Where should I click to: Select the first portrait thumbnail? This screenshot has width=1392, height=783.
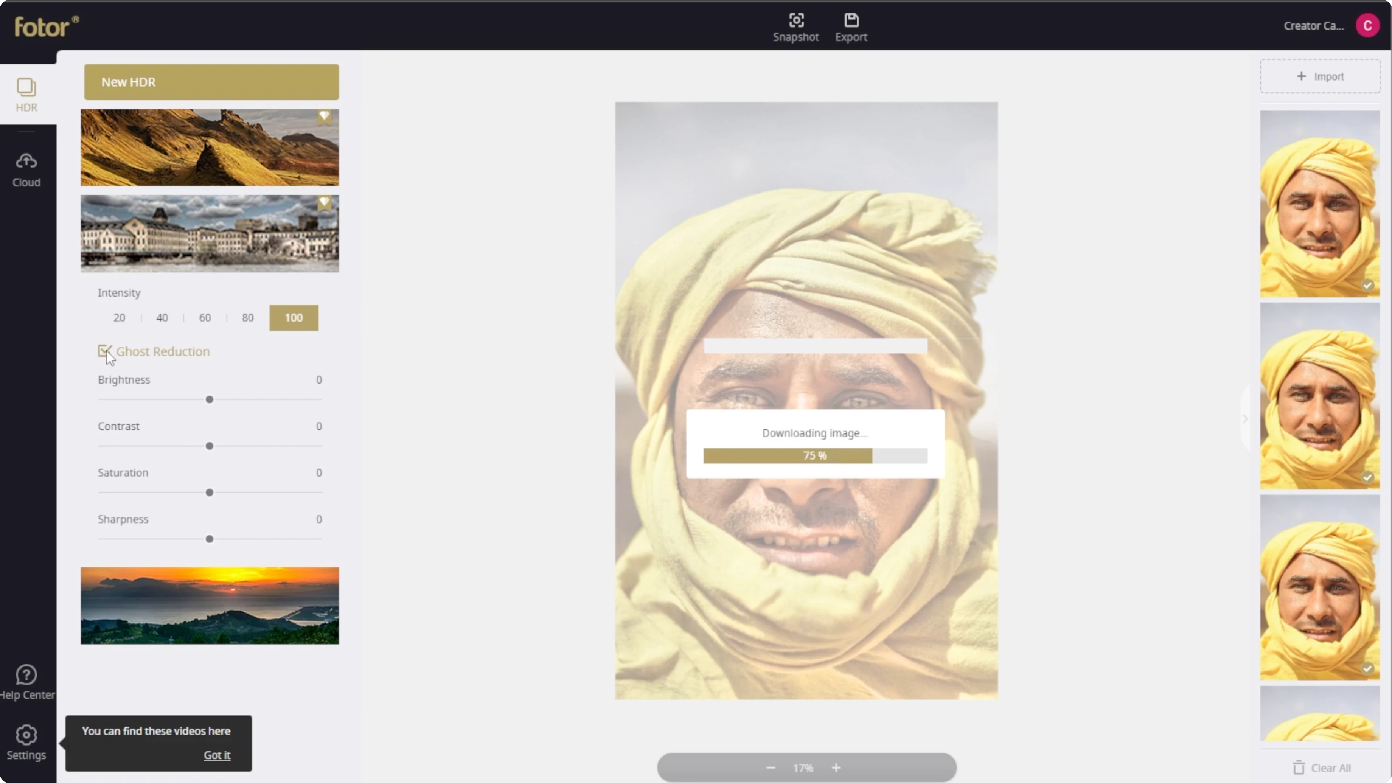pos(1320,204)
